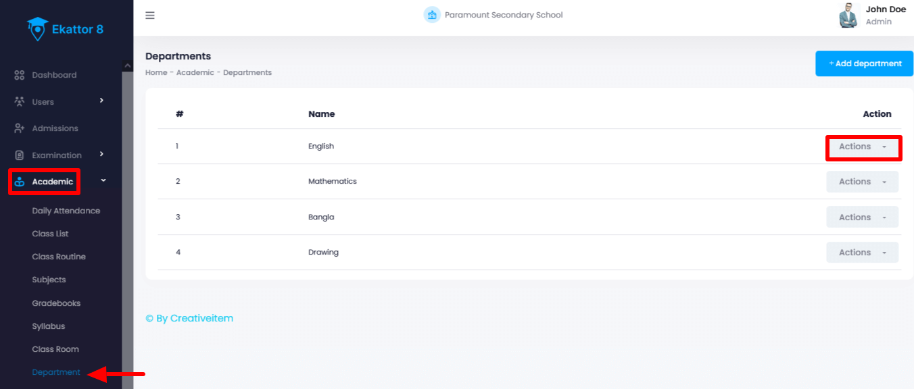Screen dimensions: 914x389
Task: Collapse the Academic menu chevron
Action: [x=103, y=180]
